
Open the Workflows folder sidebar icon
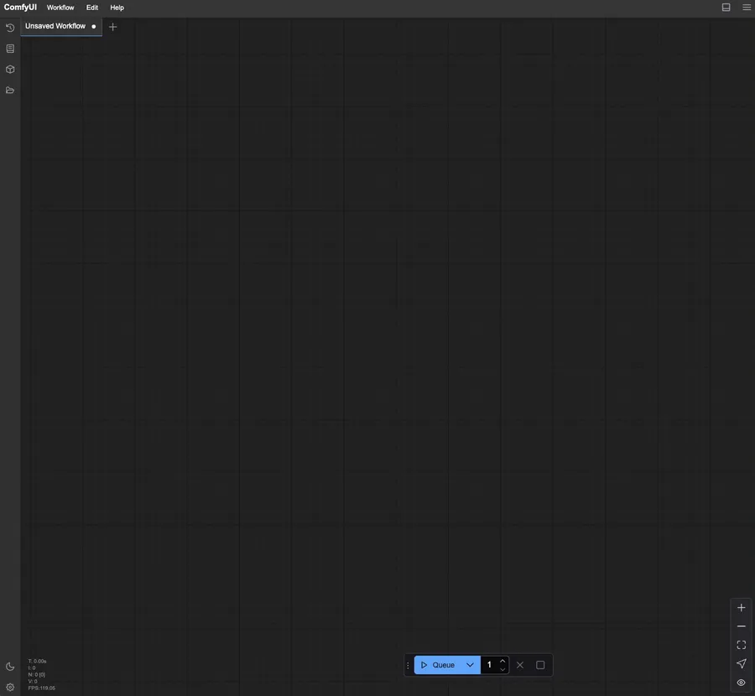click(x=10, y=91)
